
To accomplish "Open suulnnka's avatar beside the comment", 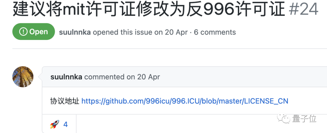I will click(x=23, y=77).
